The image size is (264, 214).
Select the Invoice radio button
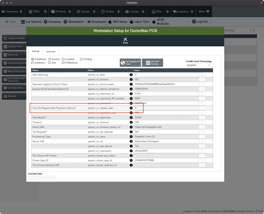point(50,59)
